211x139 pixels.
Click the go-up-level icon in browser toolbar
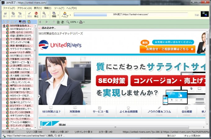point(54,22)
